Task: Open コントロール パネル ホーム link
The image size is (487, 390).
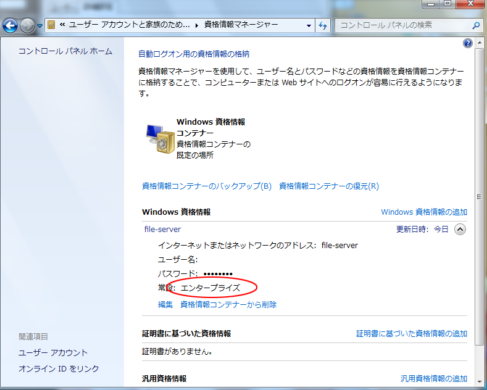Action: pos(65,51)
